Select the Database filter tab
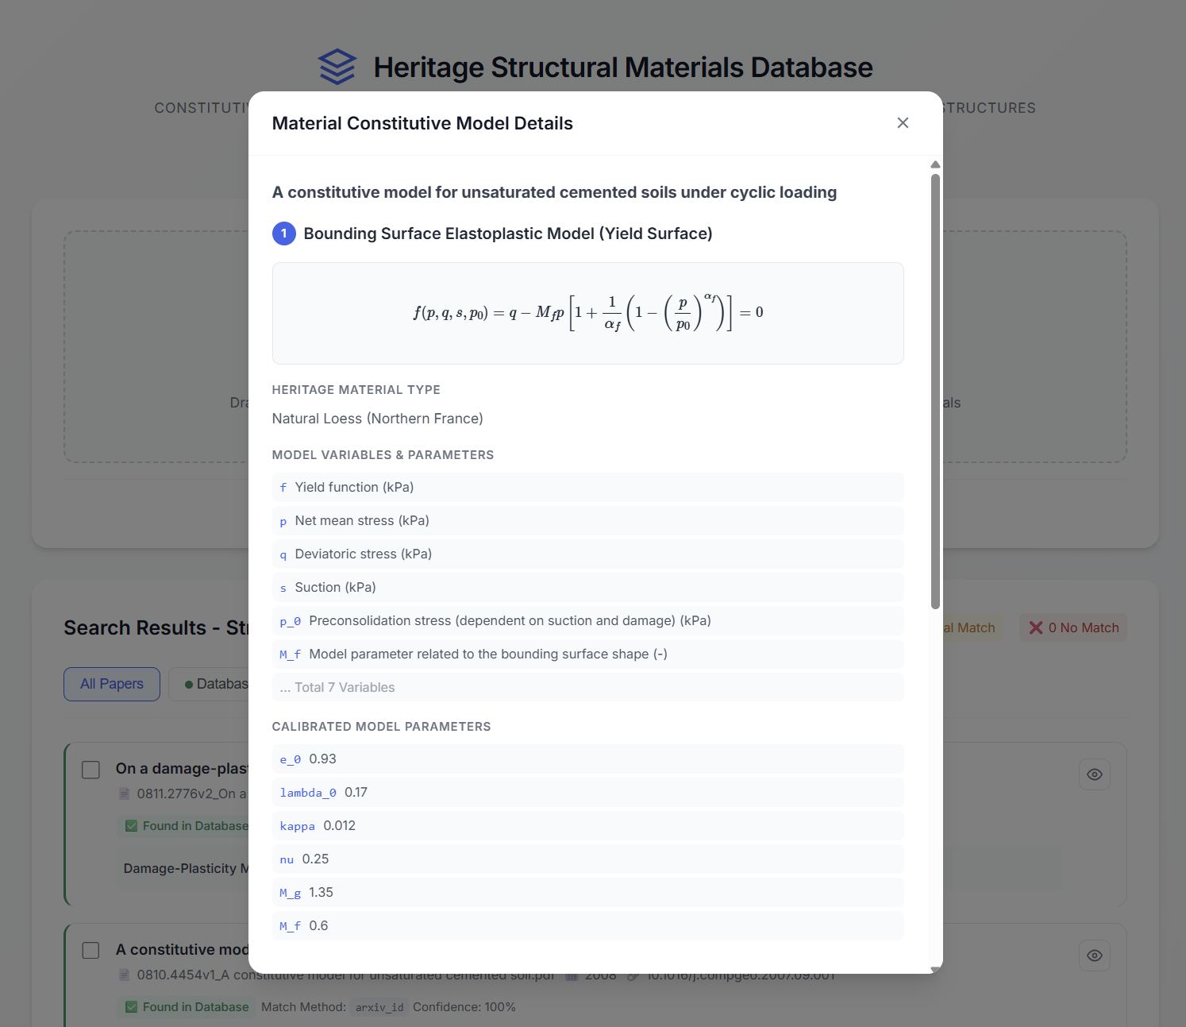This screenshot has width=1186, height=1027. pyautogui.click(x=214, y=684)
